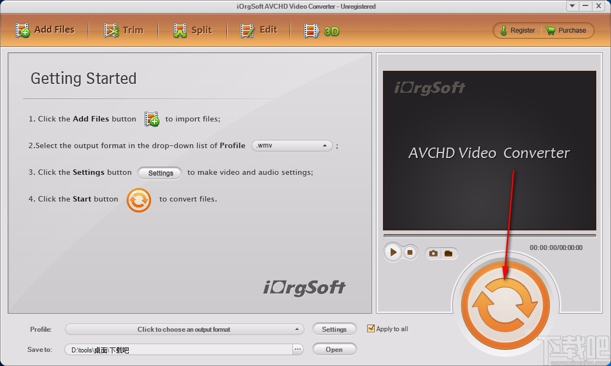Screen dimensions: 611x366
Task: Open the window control dropdown arrow
Action: click(571, 6)
